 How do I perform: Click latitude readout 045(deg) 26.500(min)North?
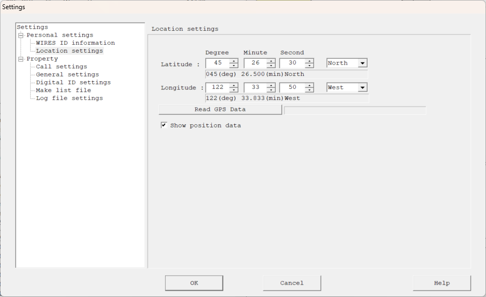(x=287, y=74)
